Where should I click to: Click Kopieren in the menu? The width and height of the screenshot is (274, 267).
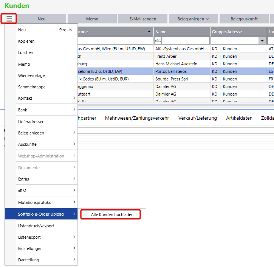point(26,41)
